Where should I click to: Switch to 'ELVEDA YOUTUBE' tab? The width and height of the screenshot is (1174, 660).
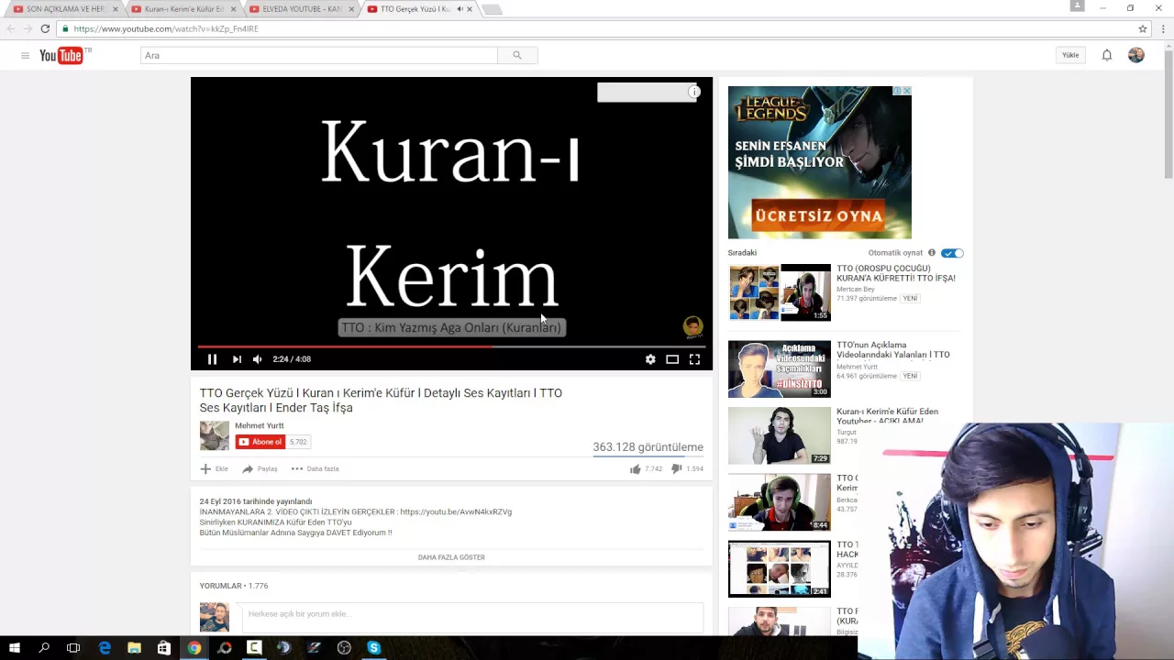300,9
